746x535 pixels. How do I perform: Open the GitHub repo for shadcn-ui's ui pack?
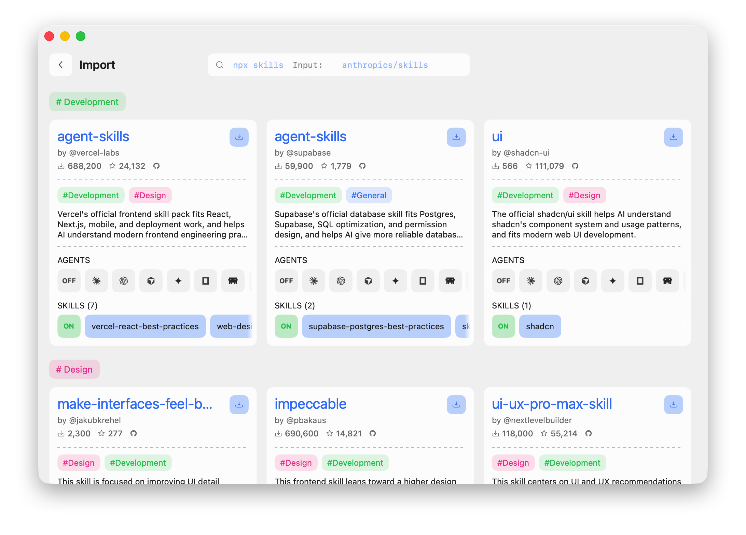575,166
